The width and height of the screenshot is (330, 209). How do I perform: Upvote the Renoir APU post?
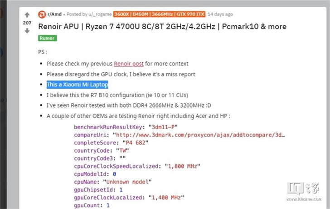27,15
